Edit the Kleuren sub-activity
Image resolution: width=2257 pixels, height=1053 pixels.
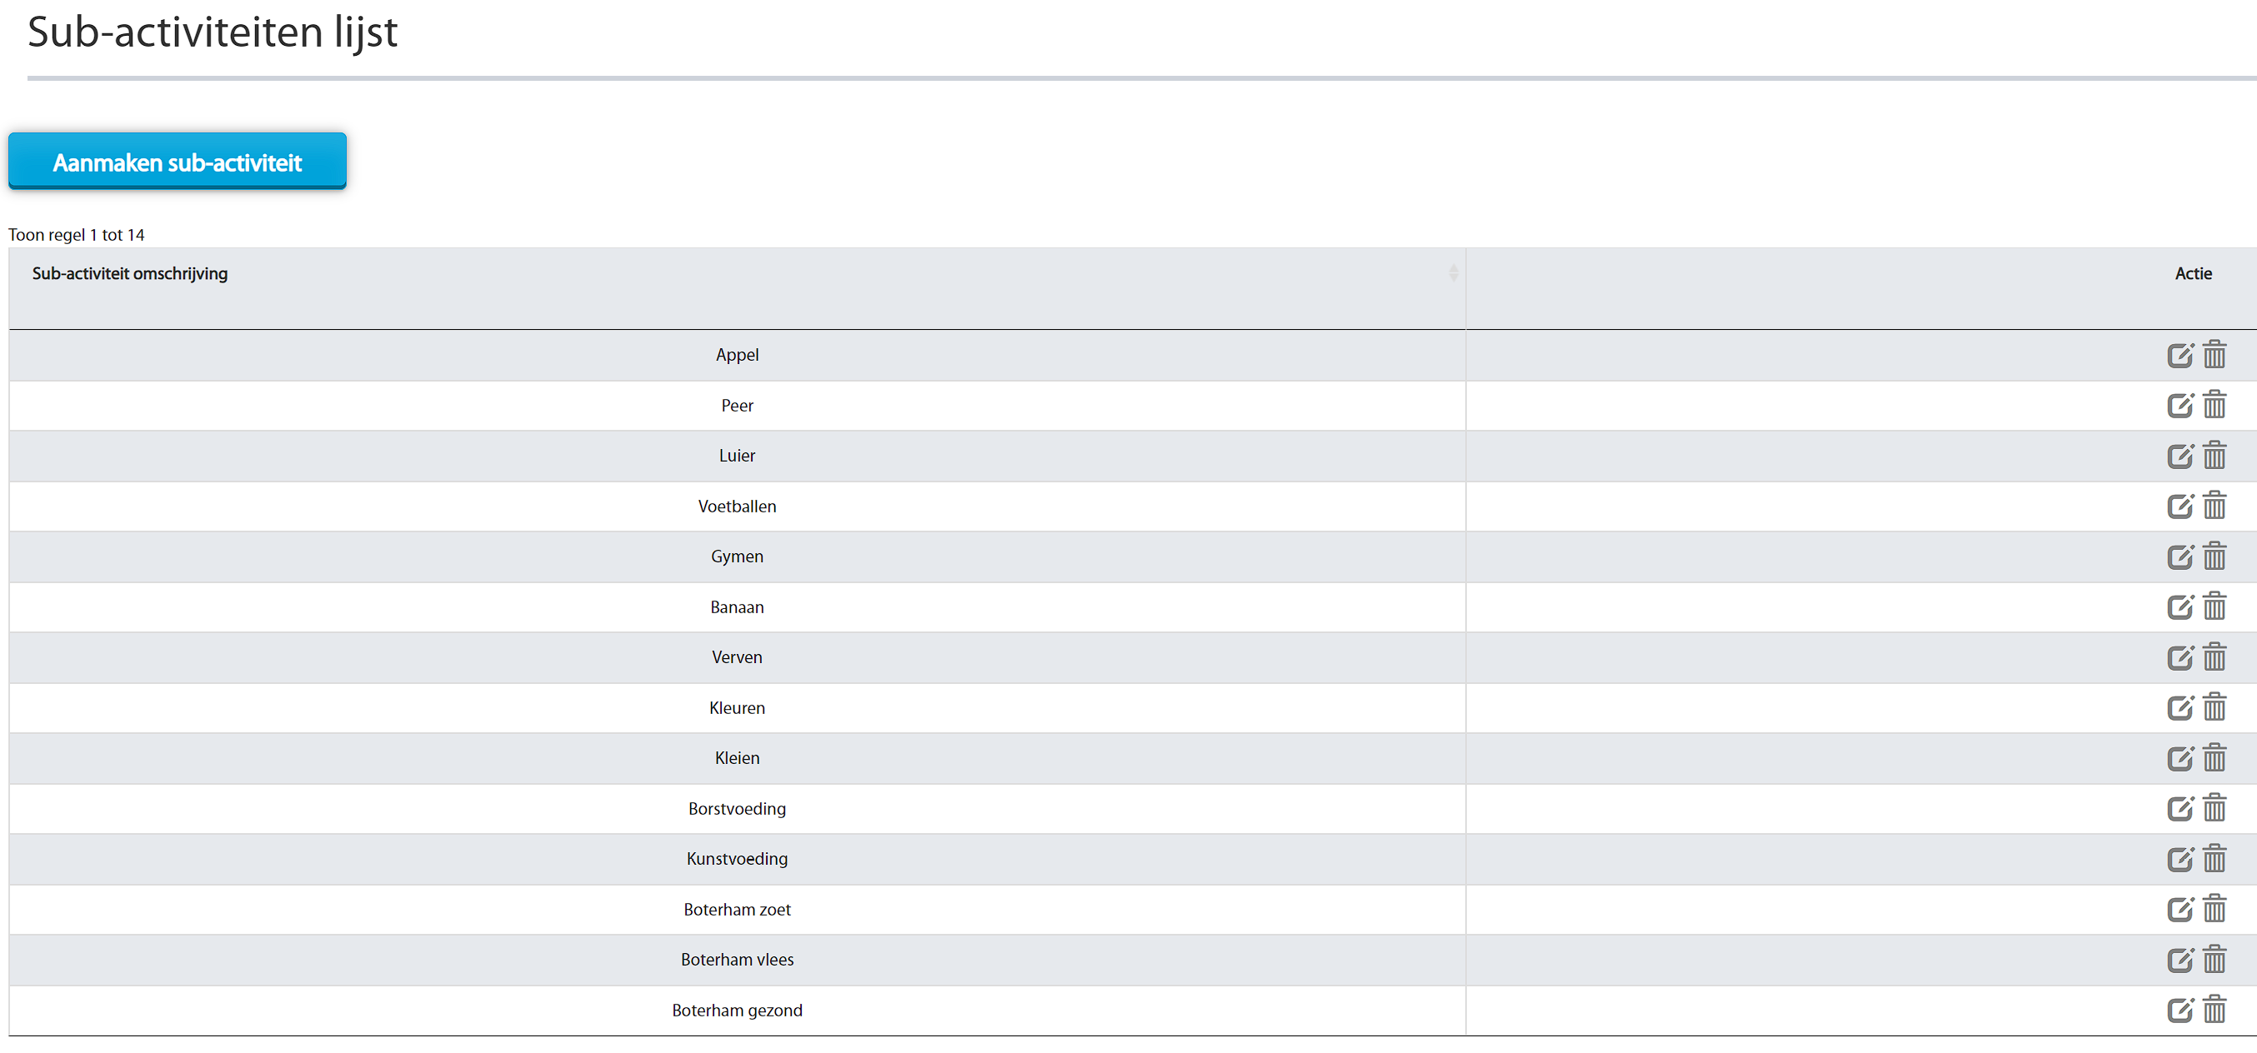coord(2179,708)
